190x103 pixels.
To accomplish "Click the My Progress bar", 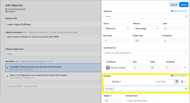I will tap(16, 9).
